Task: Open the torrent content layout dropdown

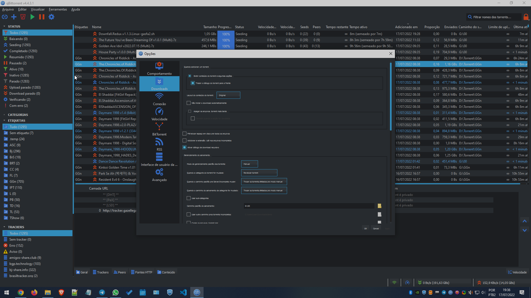Action: 228,95
